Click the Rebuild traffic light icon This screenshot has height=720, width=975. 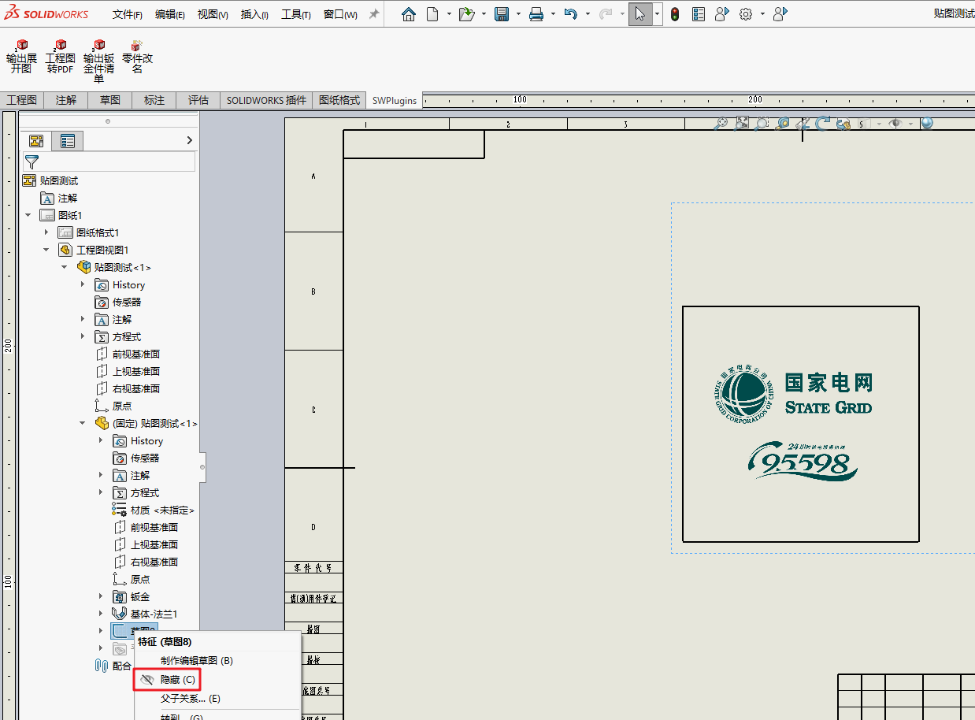675,14
